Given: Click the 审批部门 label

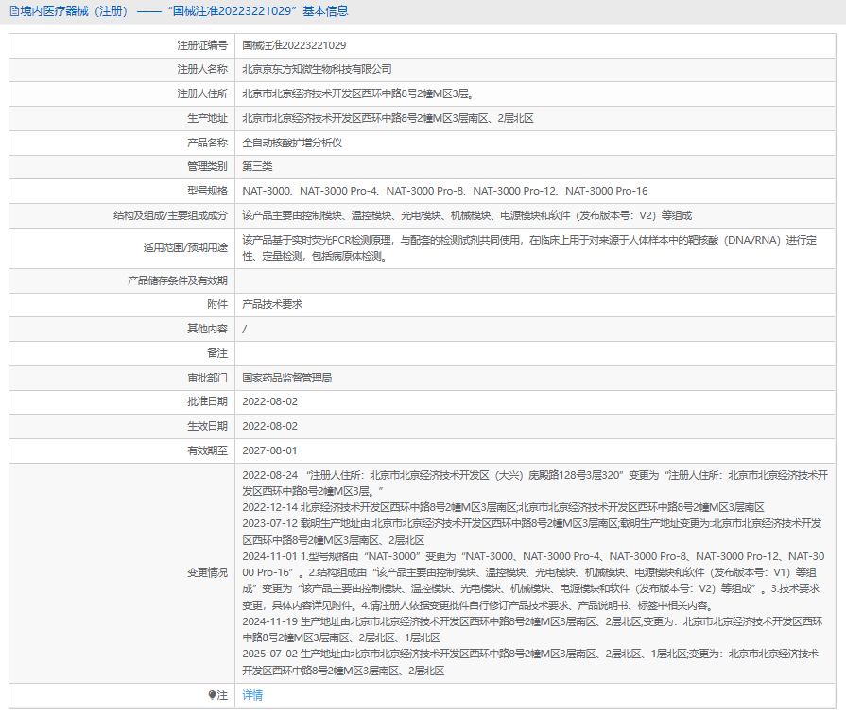Looking at the screenshot, I should [207, 378].
